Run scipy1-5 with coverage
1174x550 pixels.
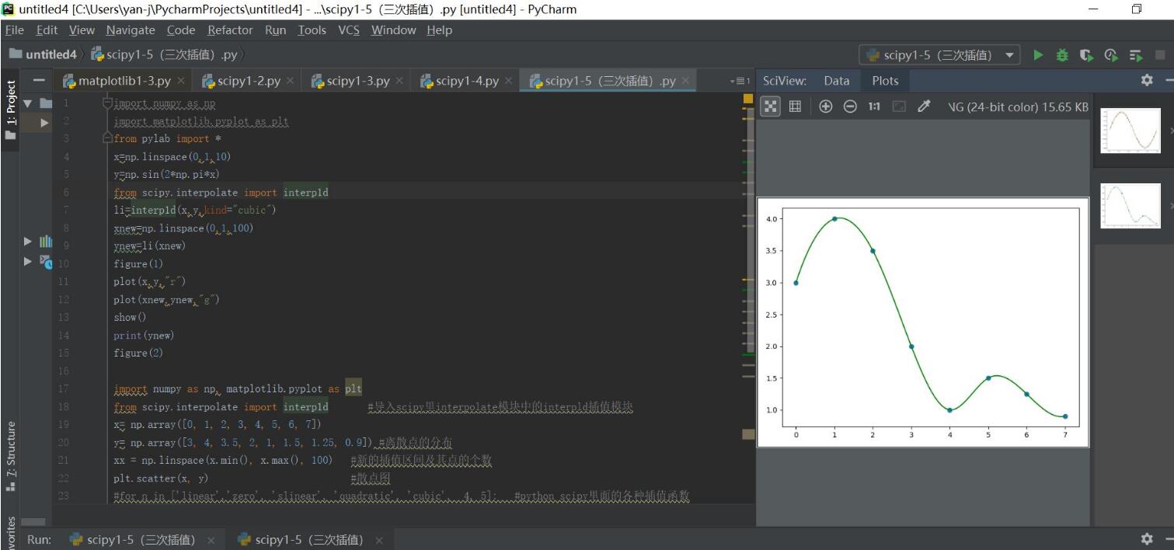click(1085, 57)
